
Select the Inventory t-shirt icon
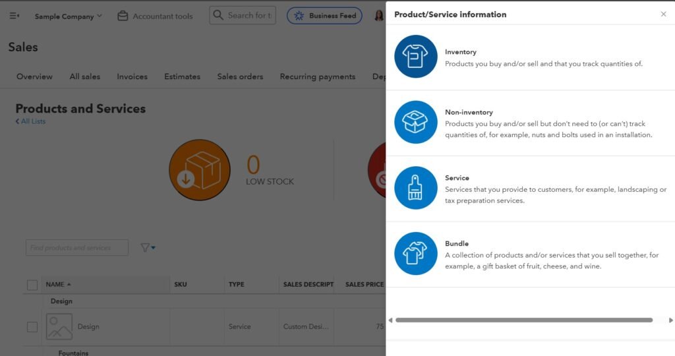pyautogui.click(x=416, y=57)
